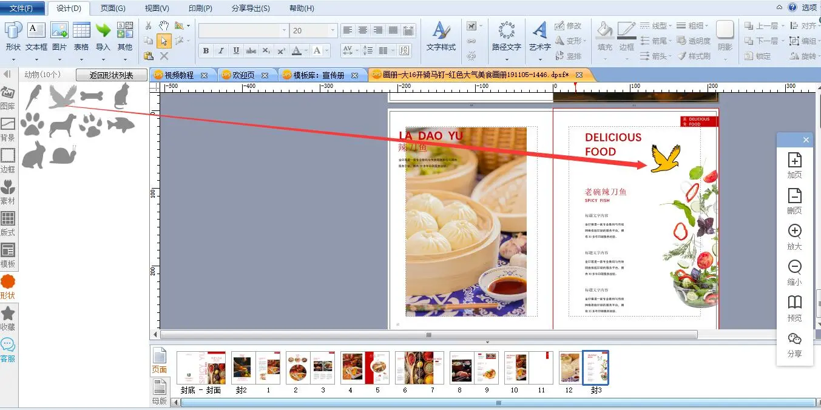Image resolution: width=821 pixels, height=410 pixels.
Task: Expand the 变形 transform dropdown
Action: [x=585, y=41]
